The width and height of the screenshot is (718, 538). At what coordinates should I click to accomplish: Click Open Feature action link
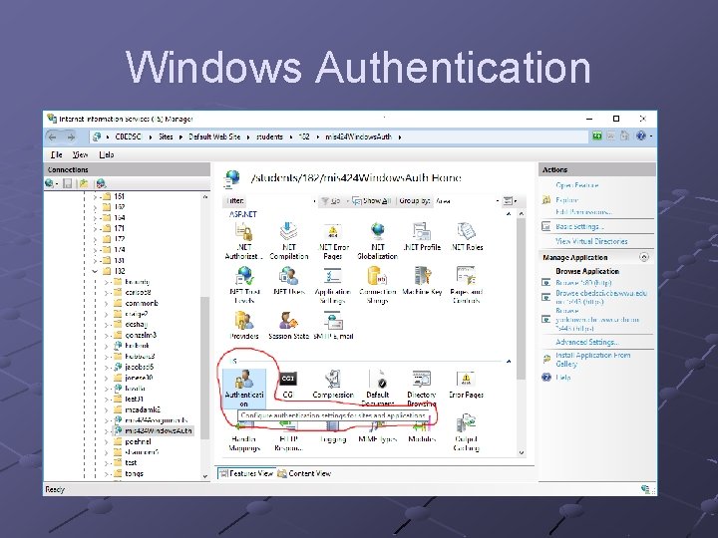pyautogui.click(x=577, y=185)
